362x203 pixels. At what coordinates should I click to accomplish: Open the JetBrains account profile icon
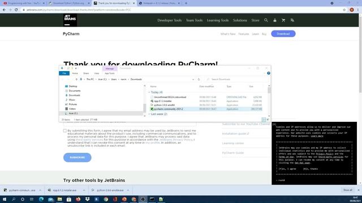(x=275, y=20)
